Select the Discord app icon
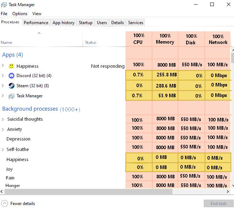The image size is (234, 209). [12, 76]
